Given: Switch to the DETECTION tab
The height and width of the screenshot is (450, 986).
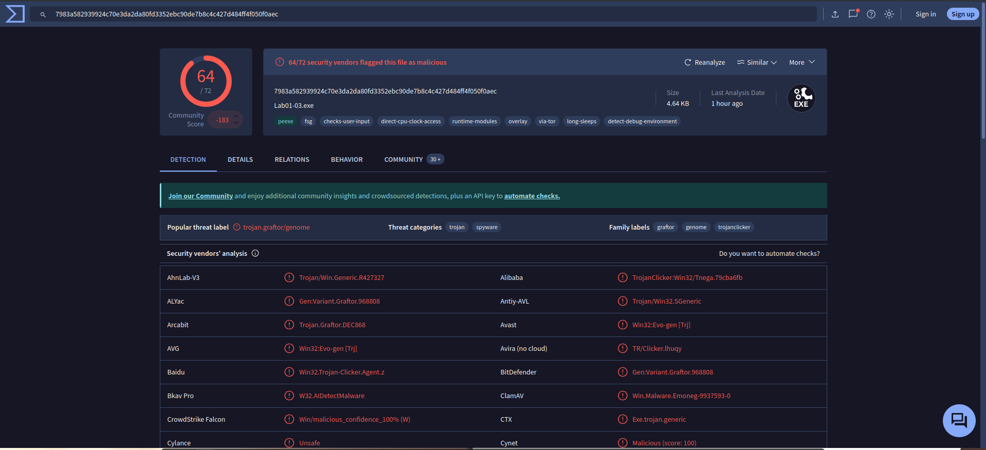Looking at the screenshot, I should (188, 160).
